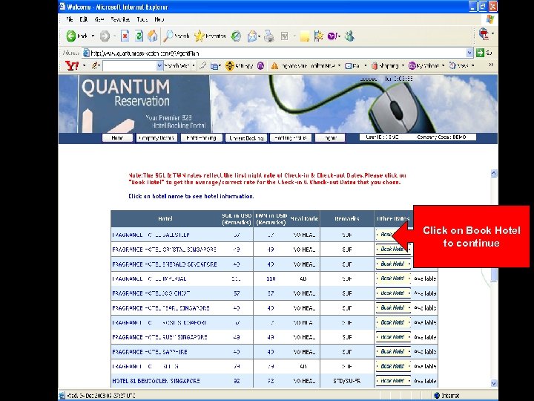Click the Print icon in toolbar
The image size is (534, 401).
pyautogui.click(x=269, y=36)
